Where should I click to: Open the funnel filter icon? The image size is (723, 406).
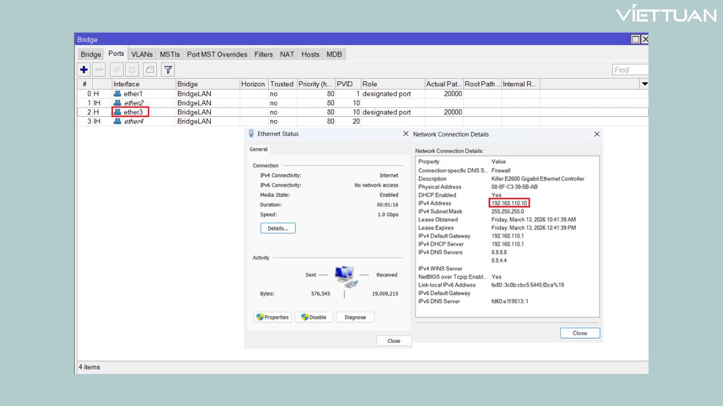point(168,70)
